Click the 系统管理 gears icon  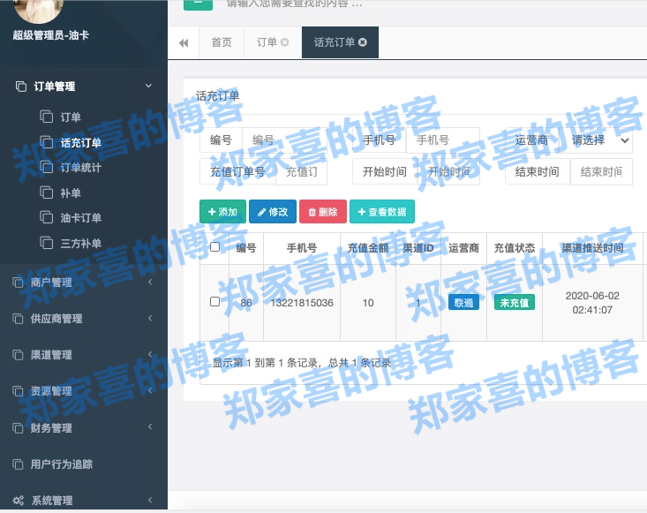tap(19, 501)
